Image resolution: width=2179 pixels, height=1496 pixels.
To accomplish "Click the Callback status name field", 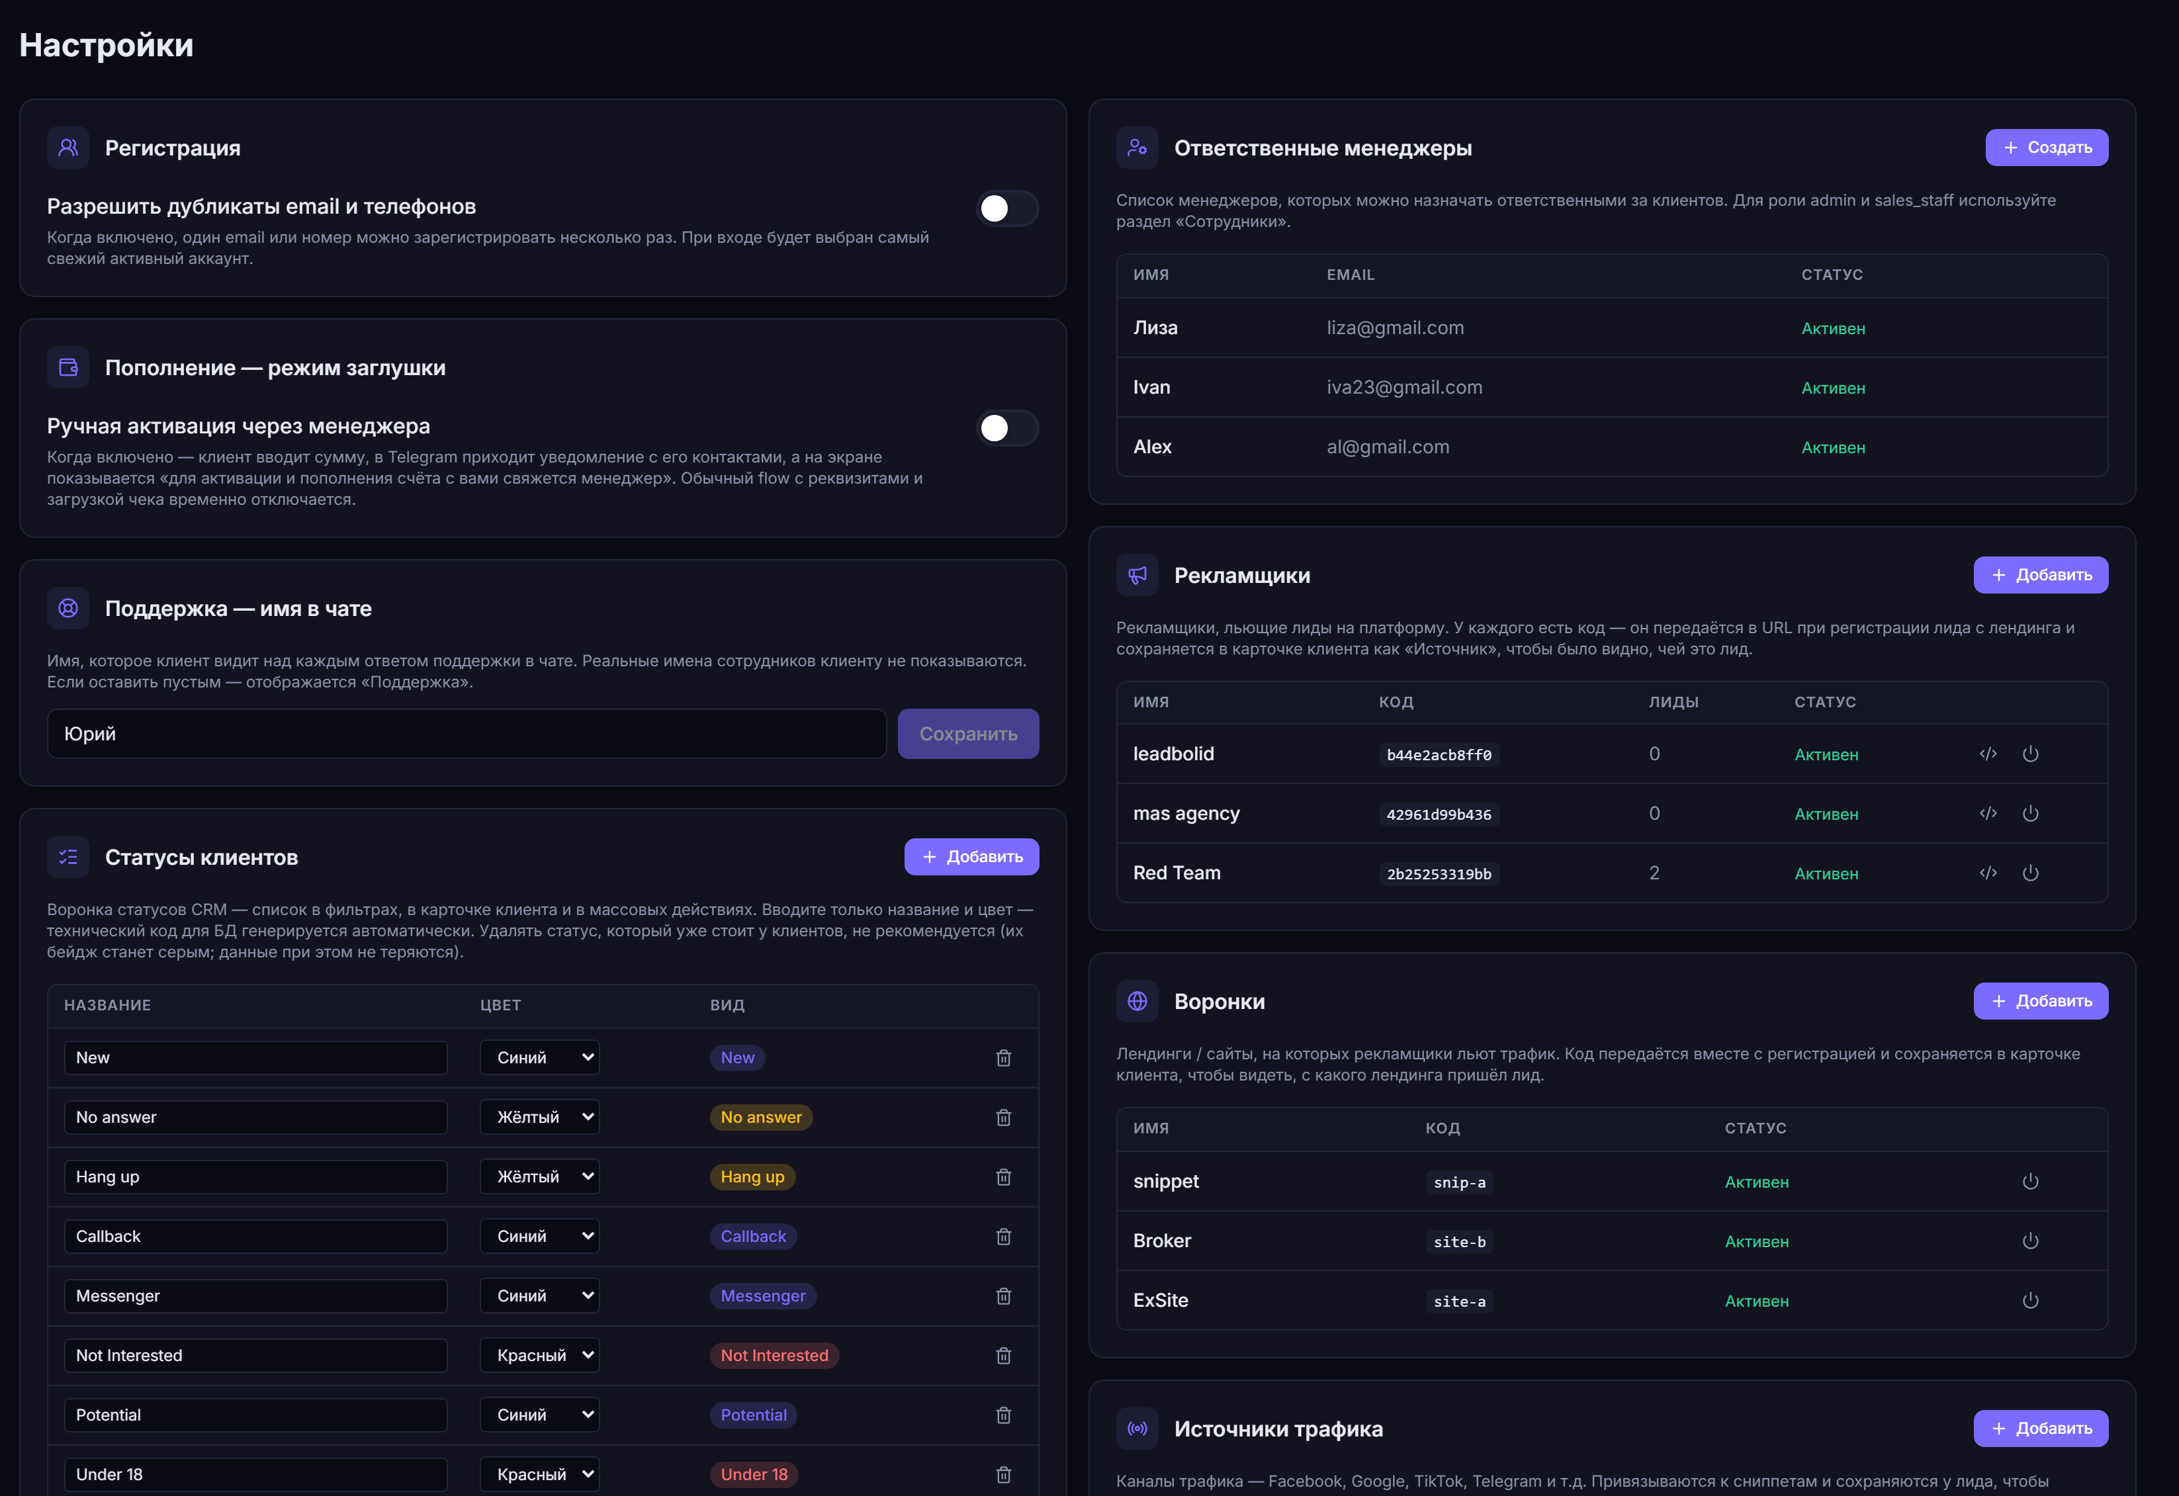I will coord(255,1237).
